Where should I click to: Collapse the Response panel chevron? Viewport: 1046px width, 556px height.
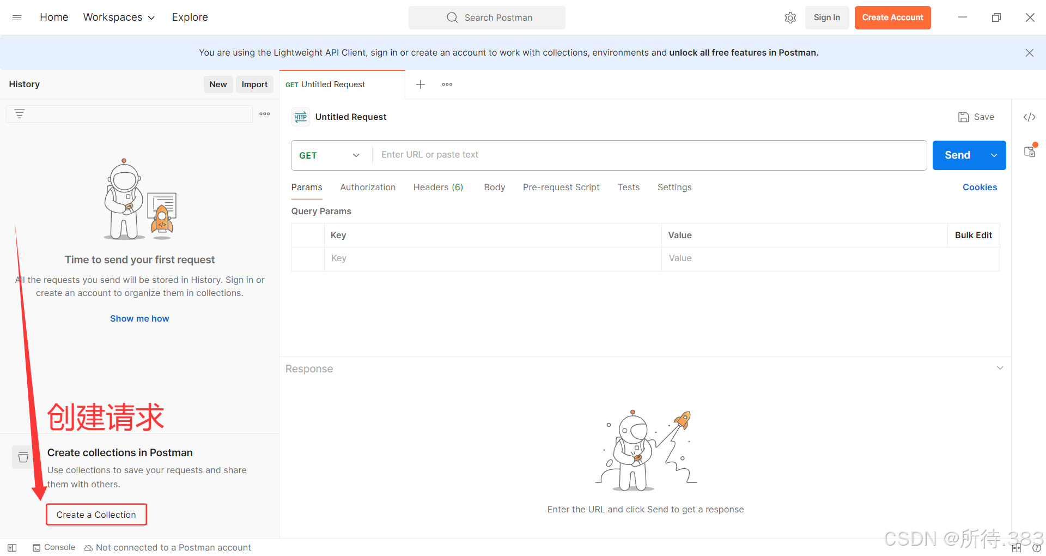coord(1000,368)
